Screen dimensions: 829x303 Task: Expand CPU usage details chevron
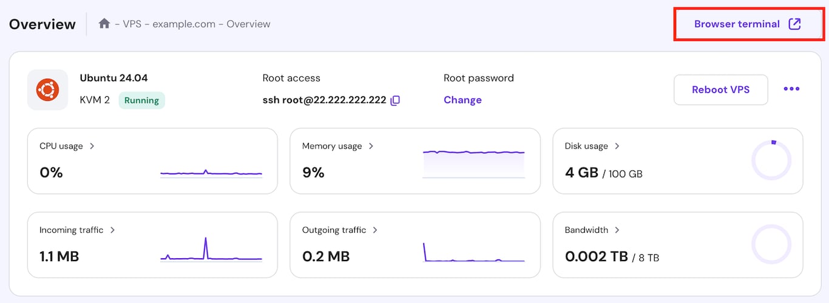(x=92, y=146)
